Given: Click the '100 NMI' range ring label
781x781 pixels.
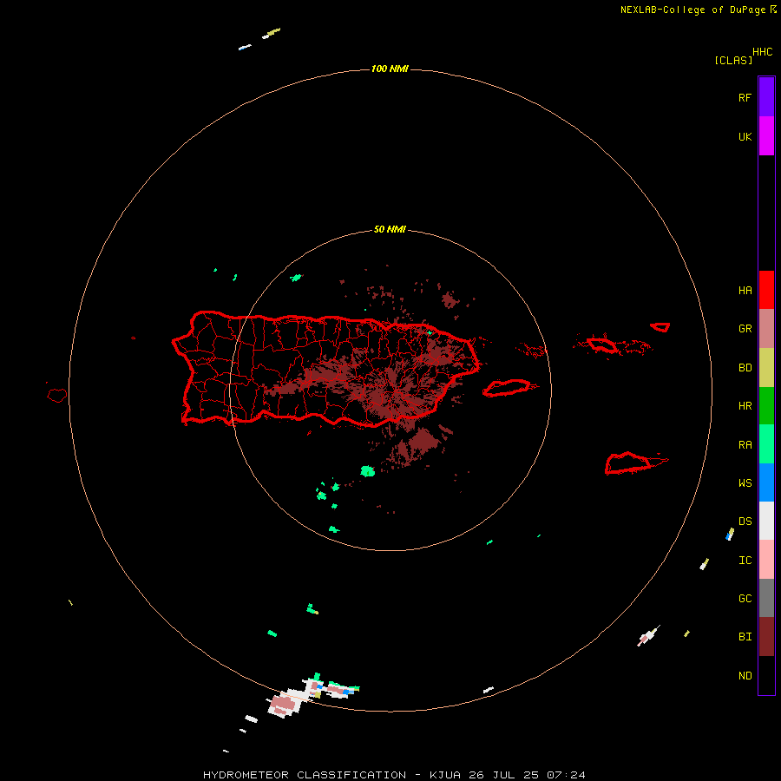Looking at the screenshot, I should click(x=390, y=69).
